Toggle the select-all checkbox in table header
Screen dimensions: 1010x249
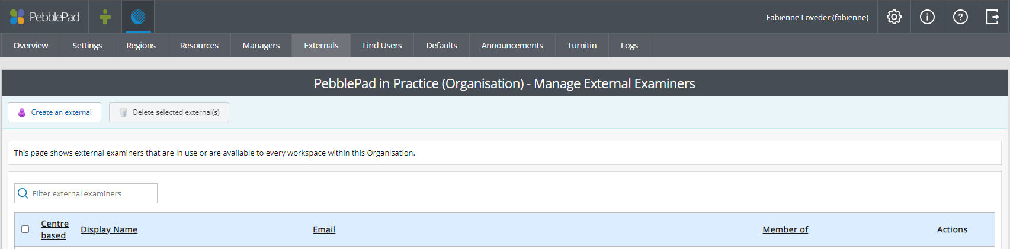coord(25,229)
